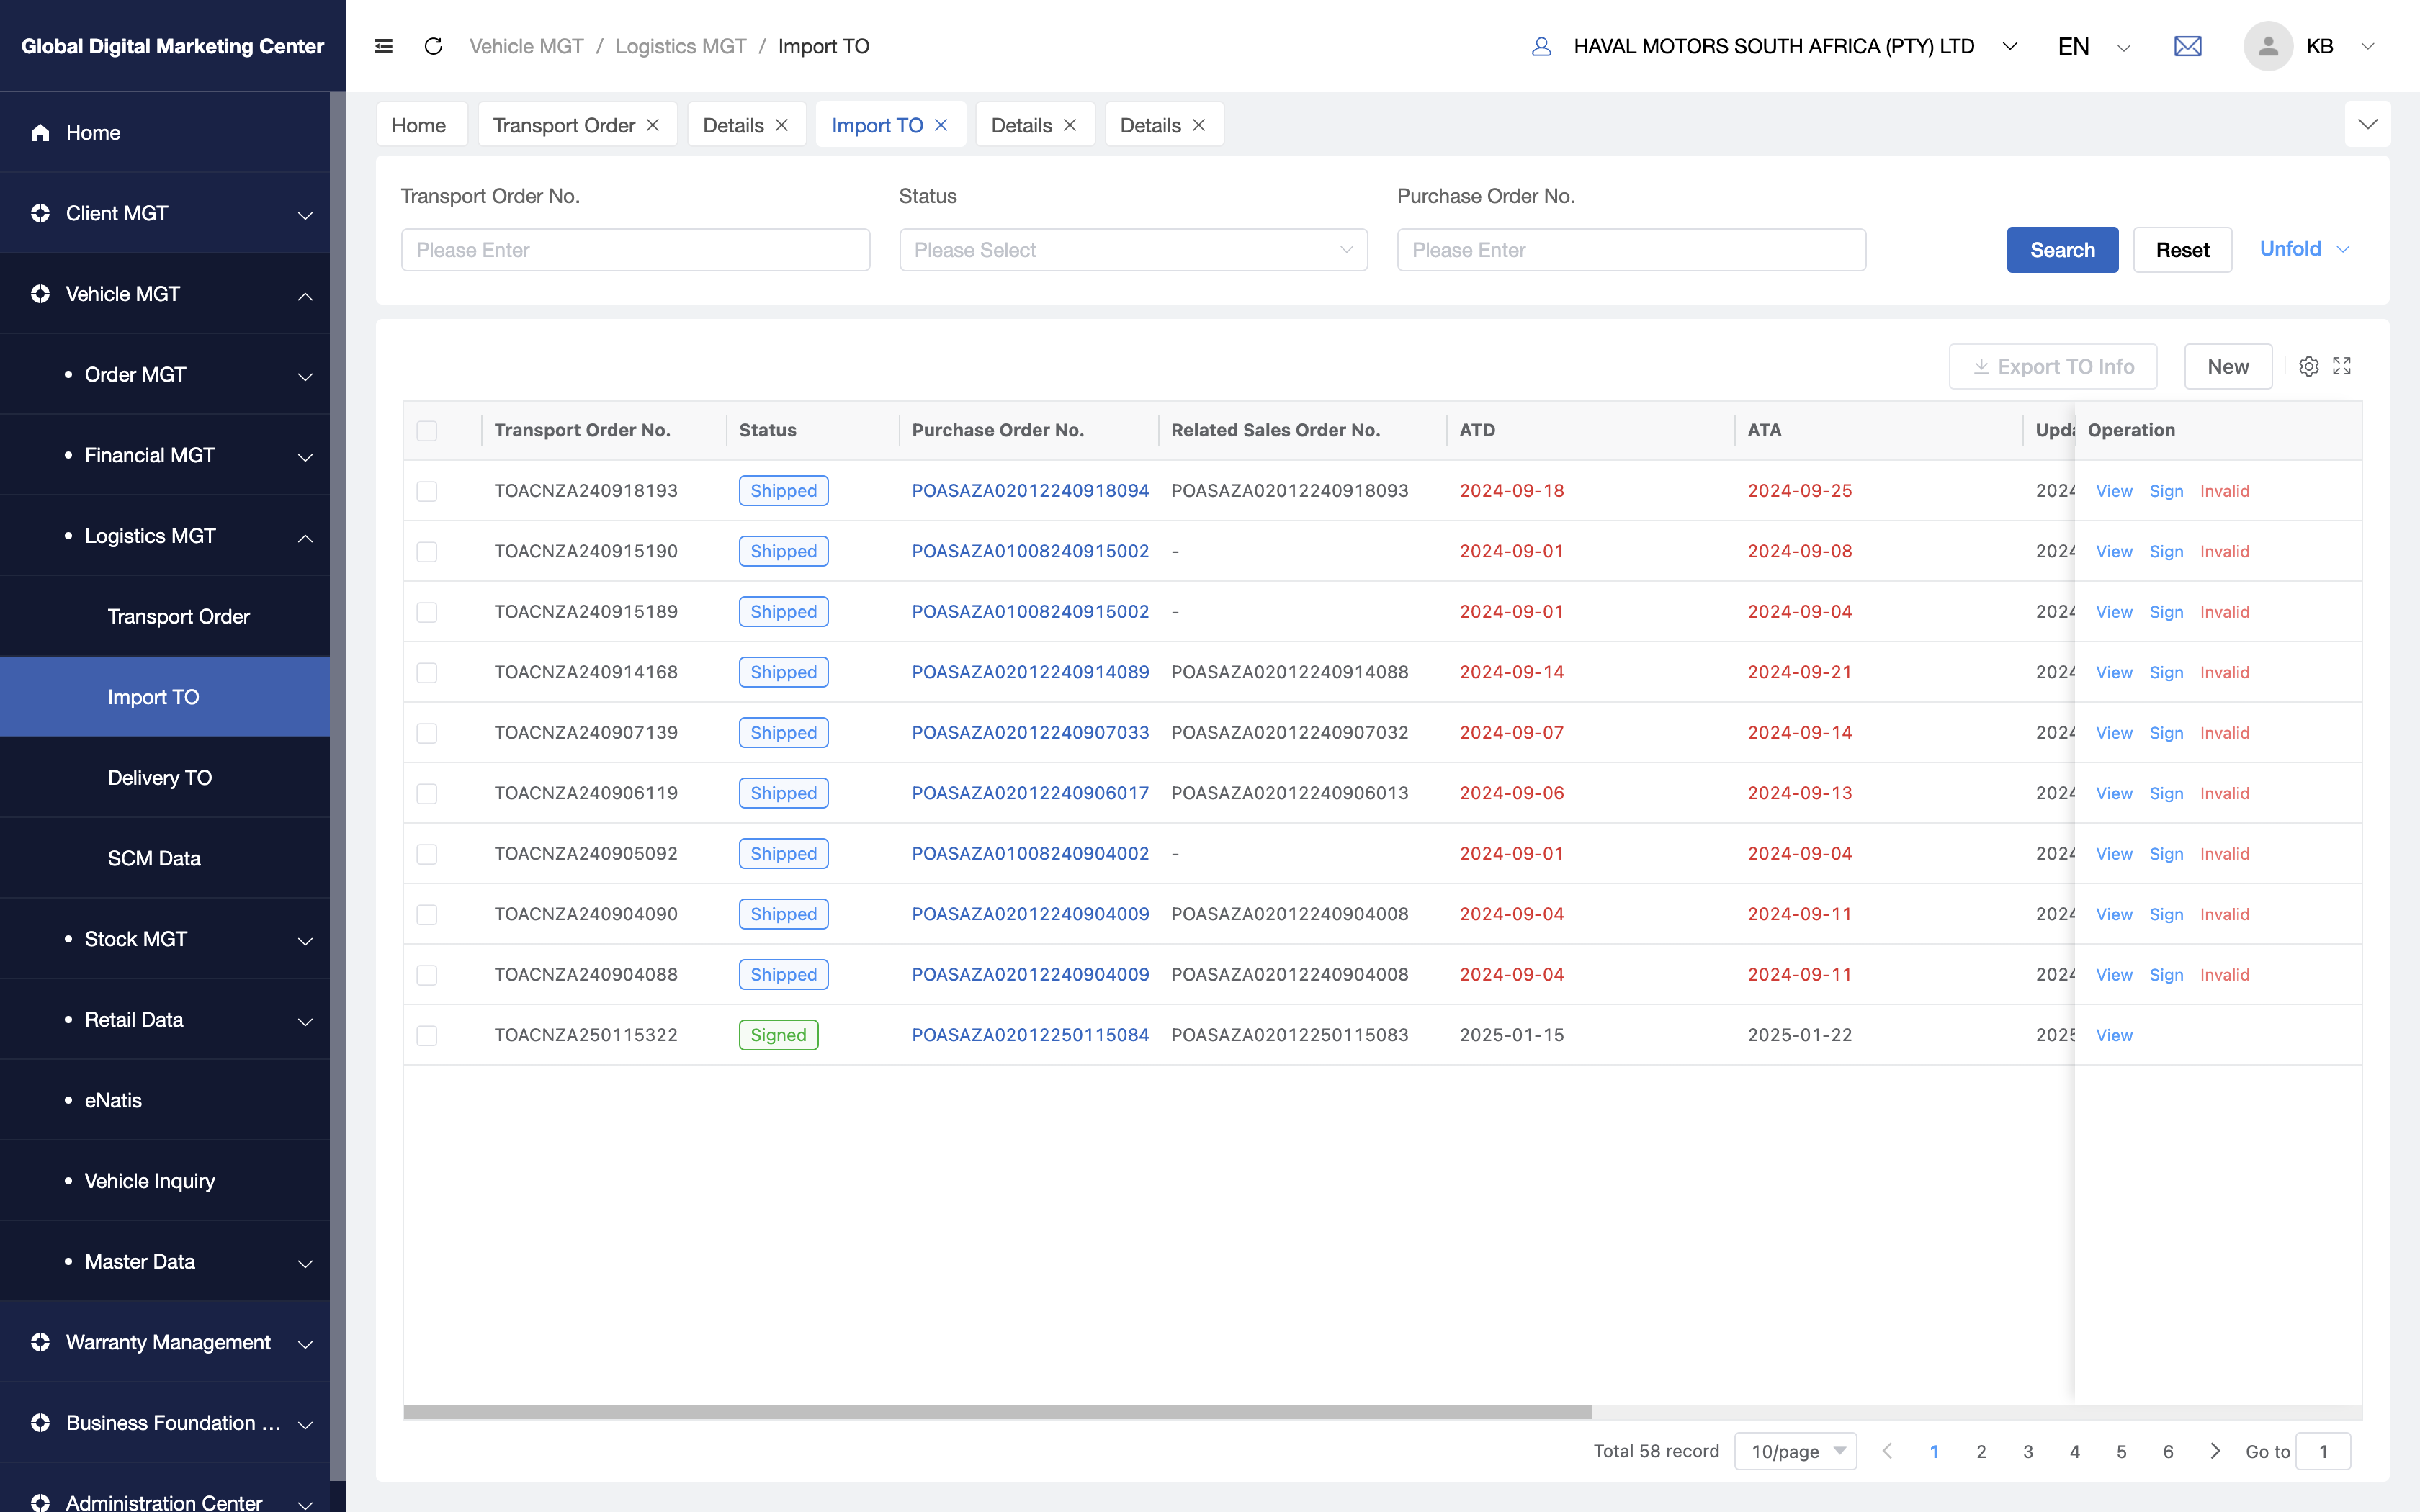The image size is (2420, 1512).
Task: Check row TOACNZA240914168
Action: click(x=427, y=672)
